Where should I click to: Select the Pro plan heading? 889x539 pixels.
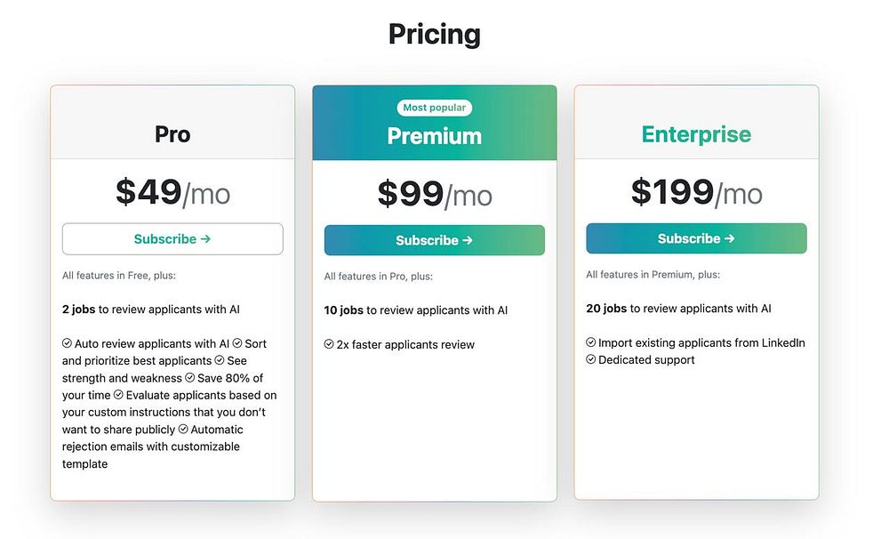tap(172, 134)
